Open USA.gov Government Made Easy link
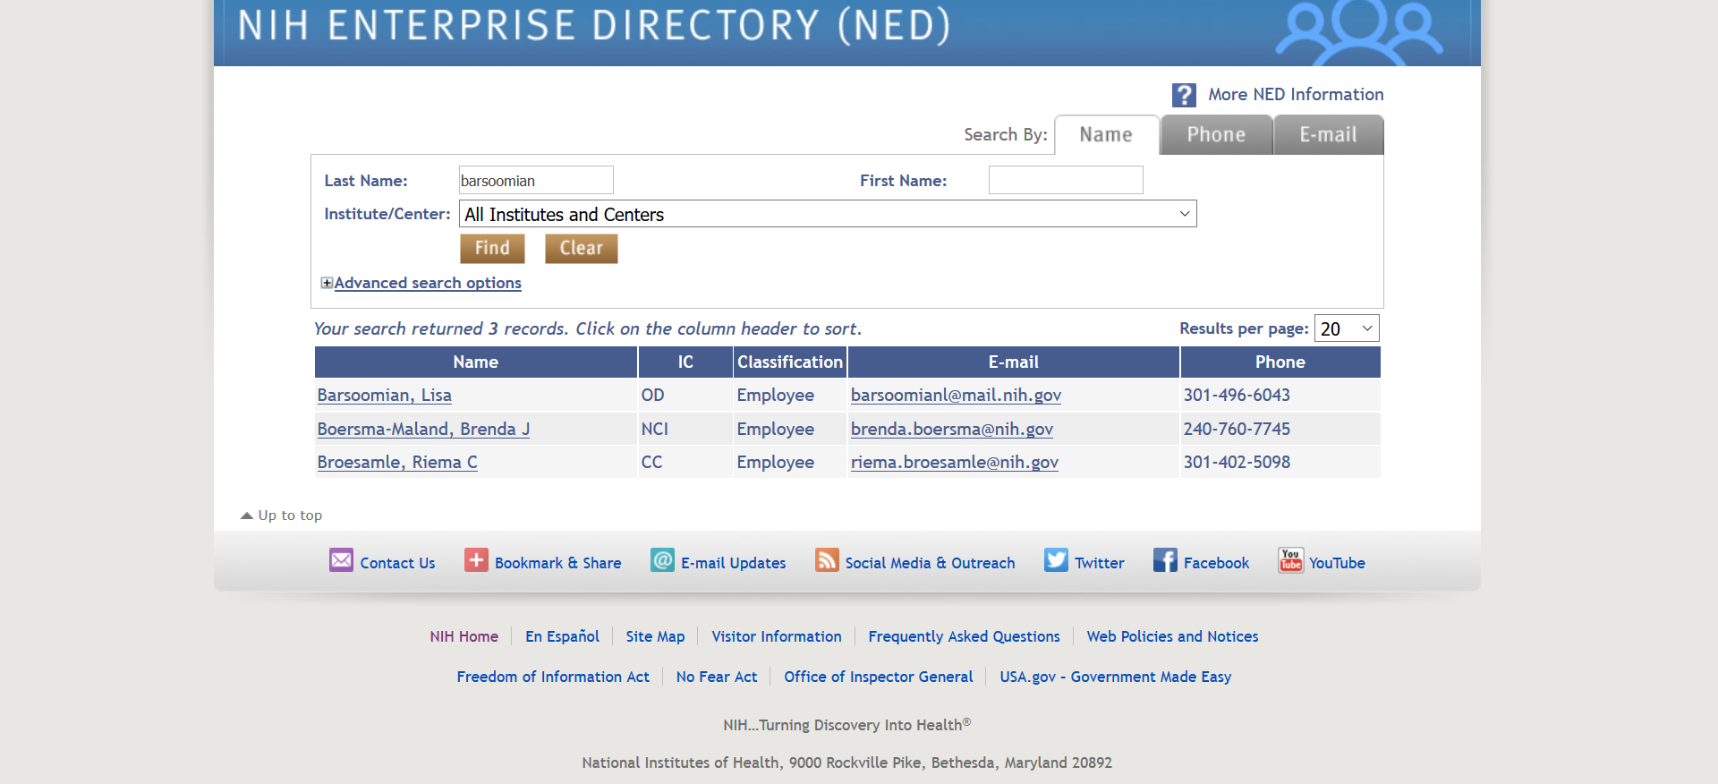 (1116, 677)
